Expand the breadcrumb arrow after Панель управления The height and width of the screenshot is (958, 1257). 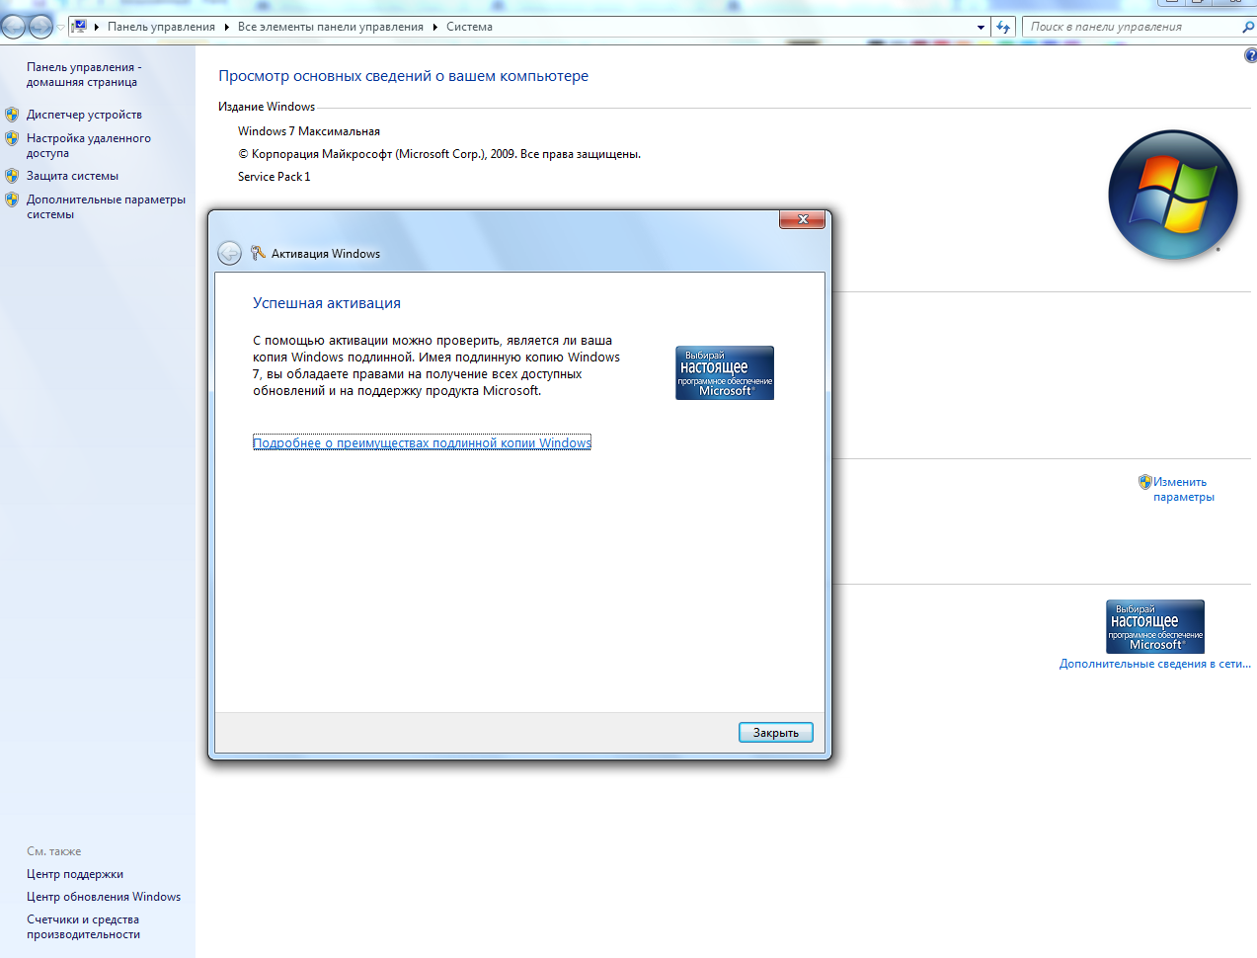[227, 28]
